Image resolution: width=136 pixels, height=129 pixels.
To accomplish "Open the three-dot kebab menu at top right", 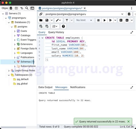I will [x=132, y=8].
